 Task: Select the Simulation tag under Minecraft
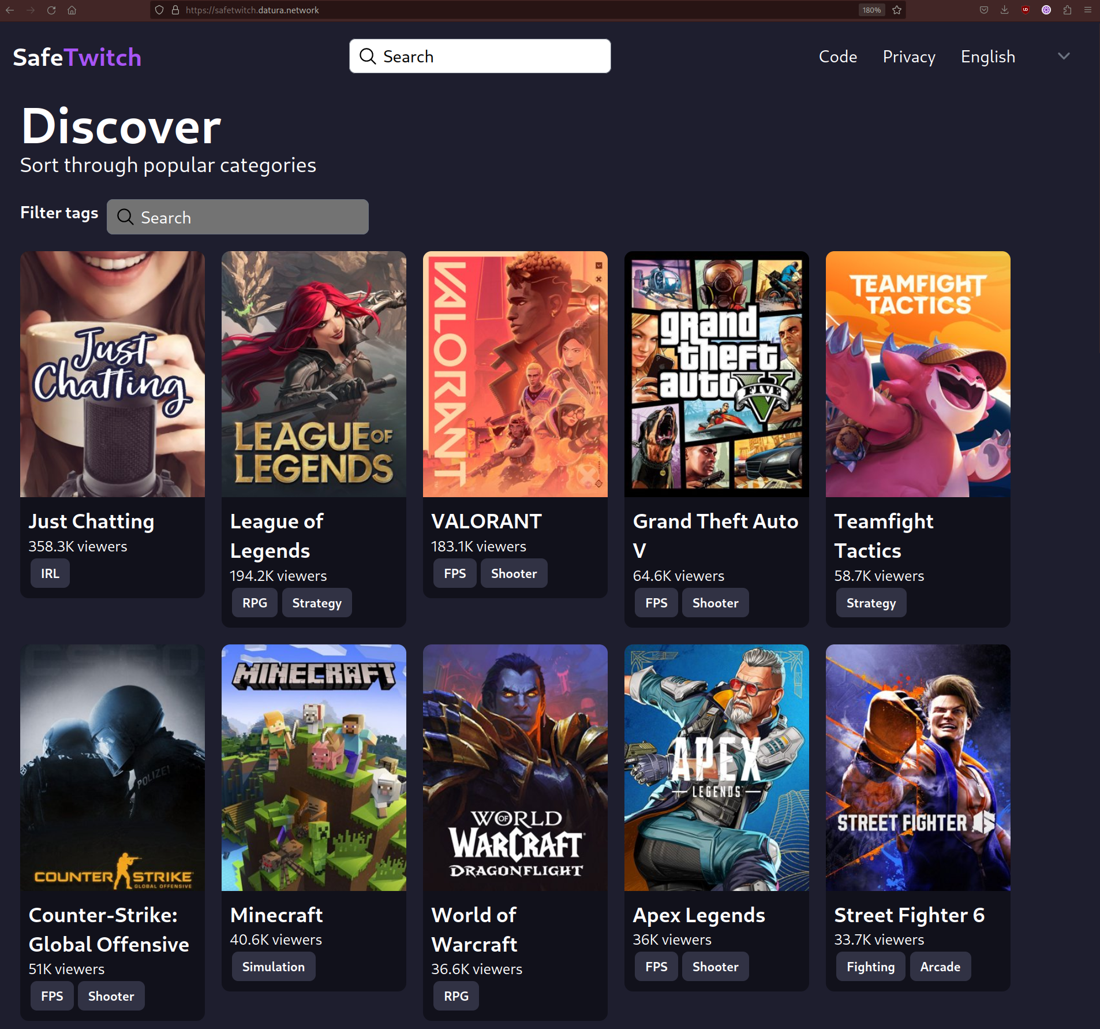[x=274, y=967]
